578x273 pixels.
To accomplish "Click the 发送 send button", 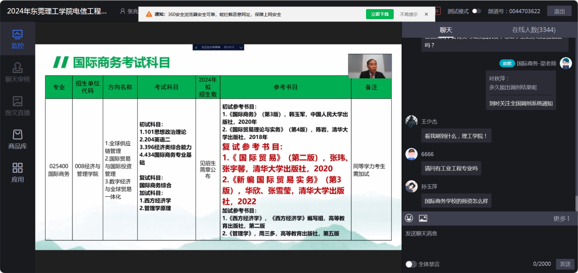I will coord(565,264).
